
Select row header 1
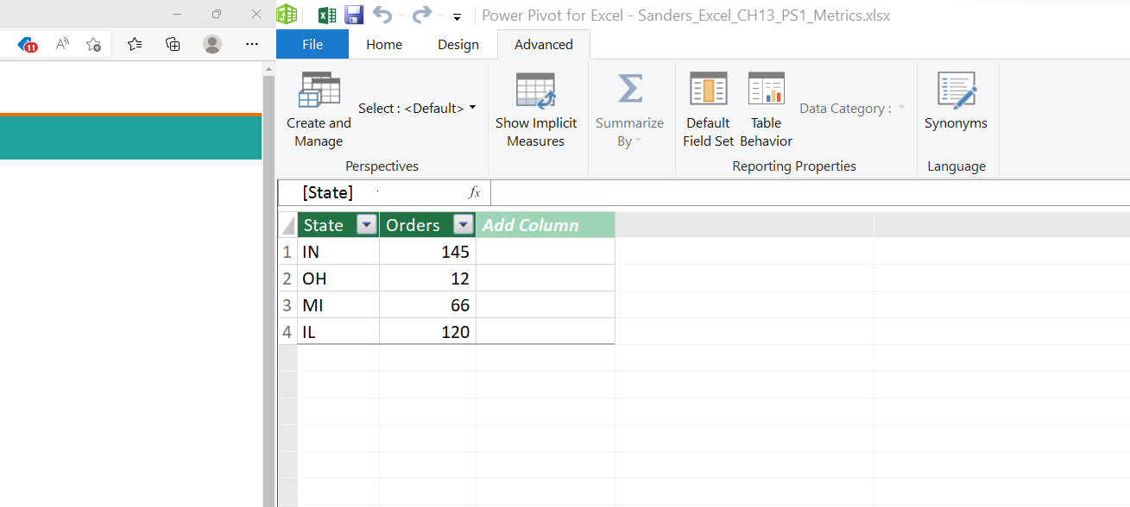287,252
